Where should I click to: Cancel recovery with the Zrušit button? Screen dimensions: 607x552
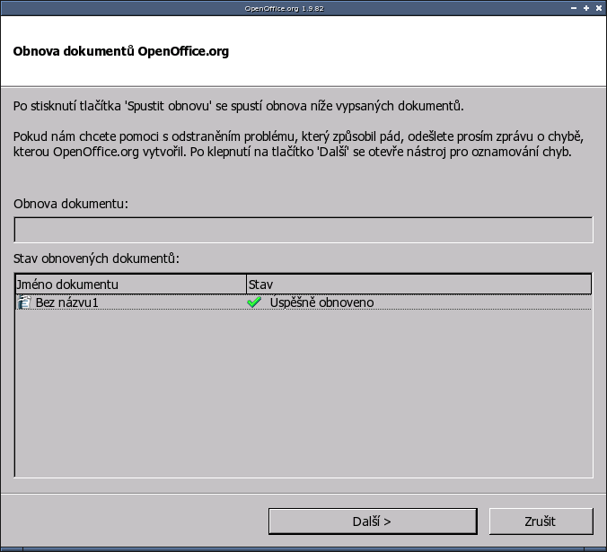(540, 521)
